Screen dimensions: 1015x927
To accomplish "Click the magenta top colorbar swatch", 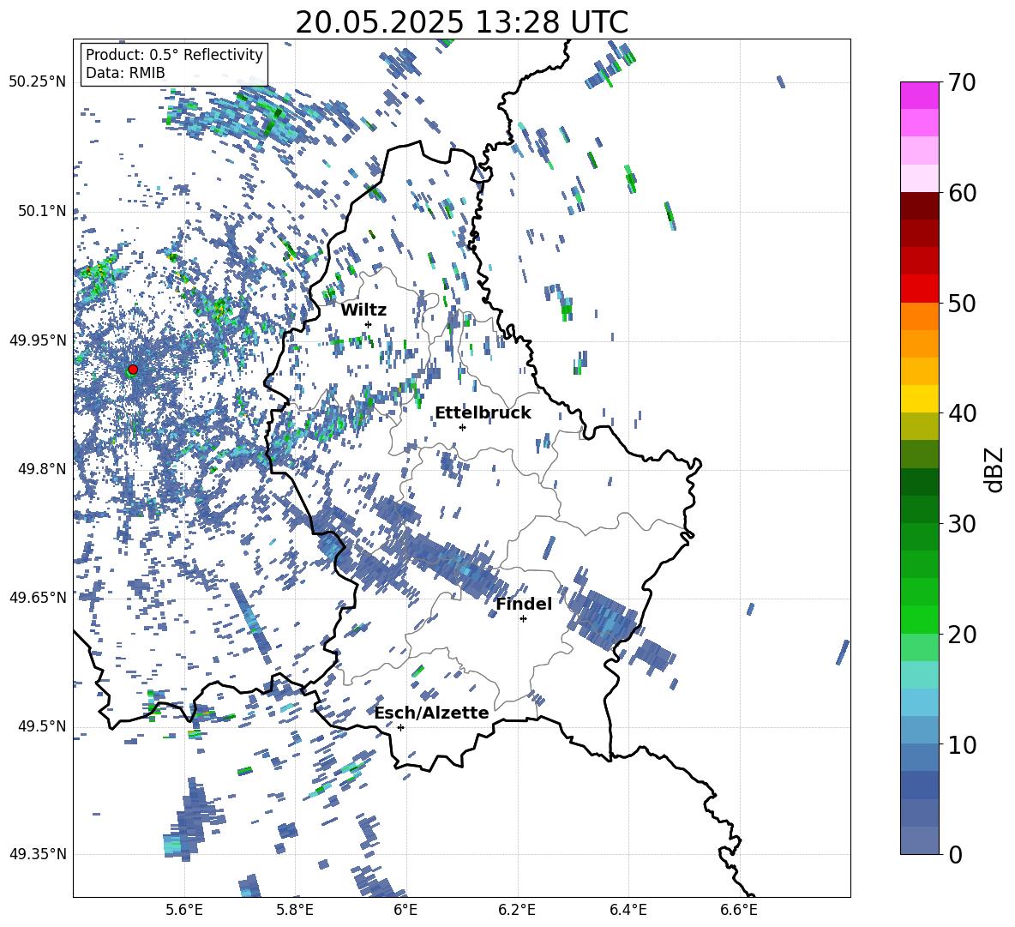I will [x=919, y=95].
